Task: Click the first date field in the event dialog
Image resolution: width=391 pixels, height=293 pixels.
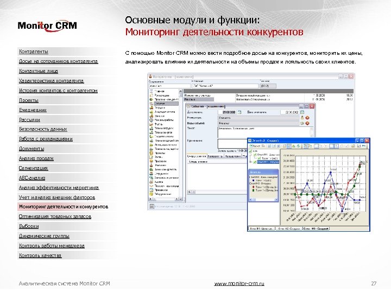Action: 227,112
